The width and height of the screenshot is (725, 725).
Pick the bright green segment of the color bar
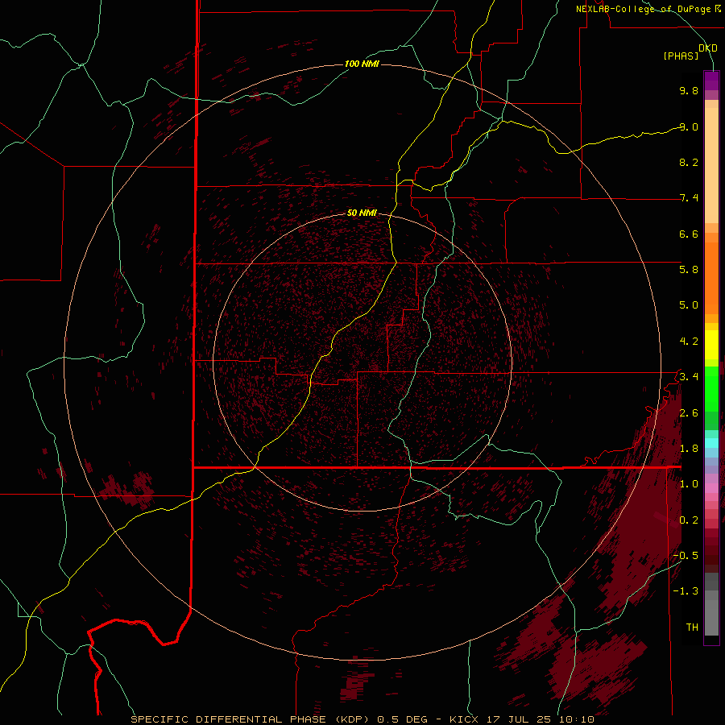click(711, 389)
